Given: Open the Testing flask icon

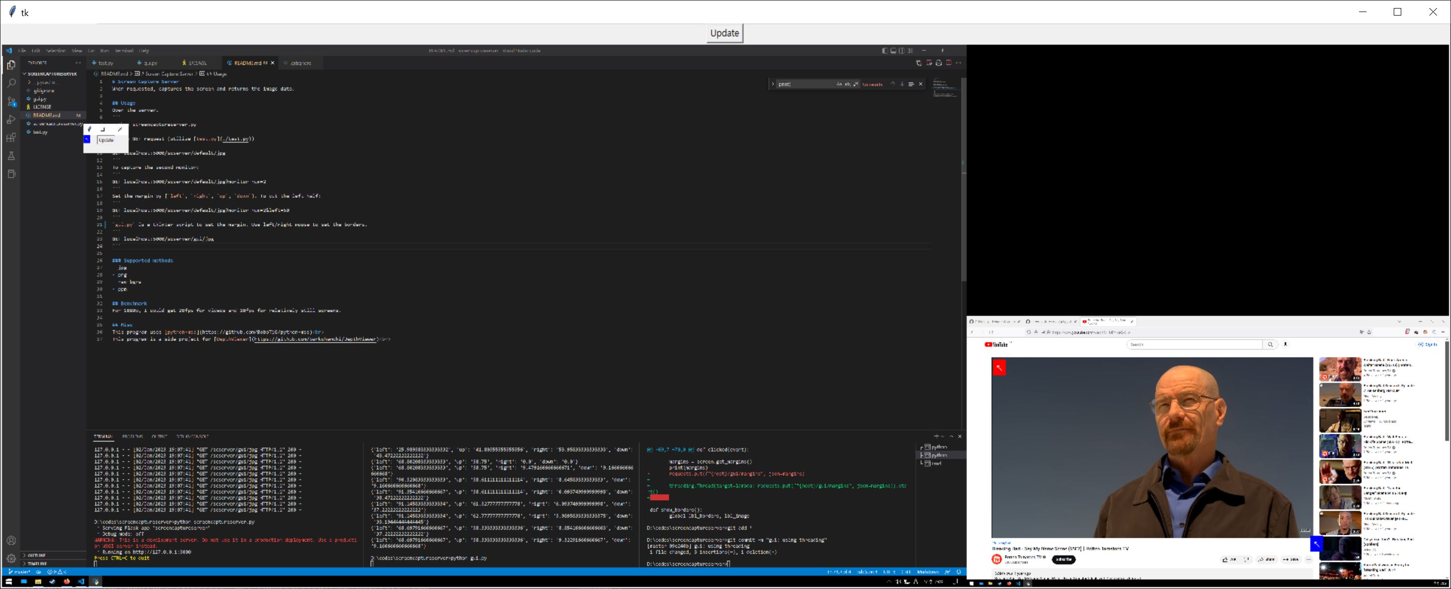Looking at the screenshot, I should pyautogui.click(x=11, y=156).
